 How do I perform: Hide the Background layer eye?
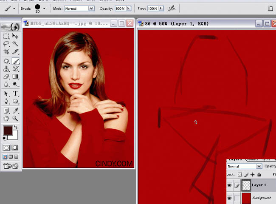[x=229, y=198]
